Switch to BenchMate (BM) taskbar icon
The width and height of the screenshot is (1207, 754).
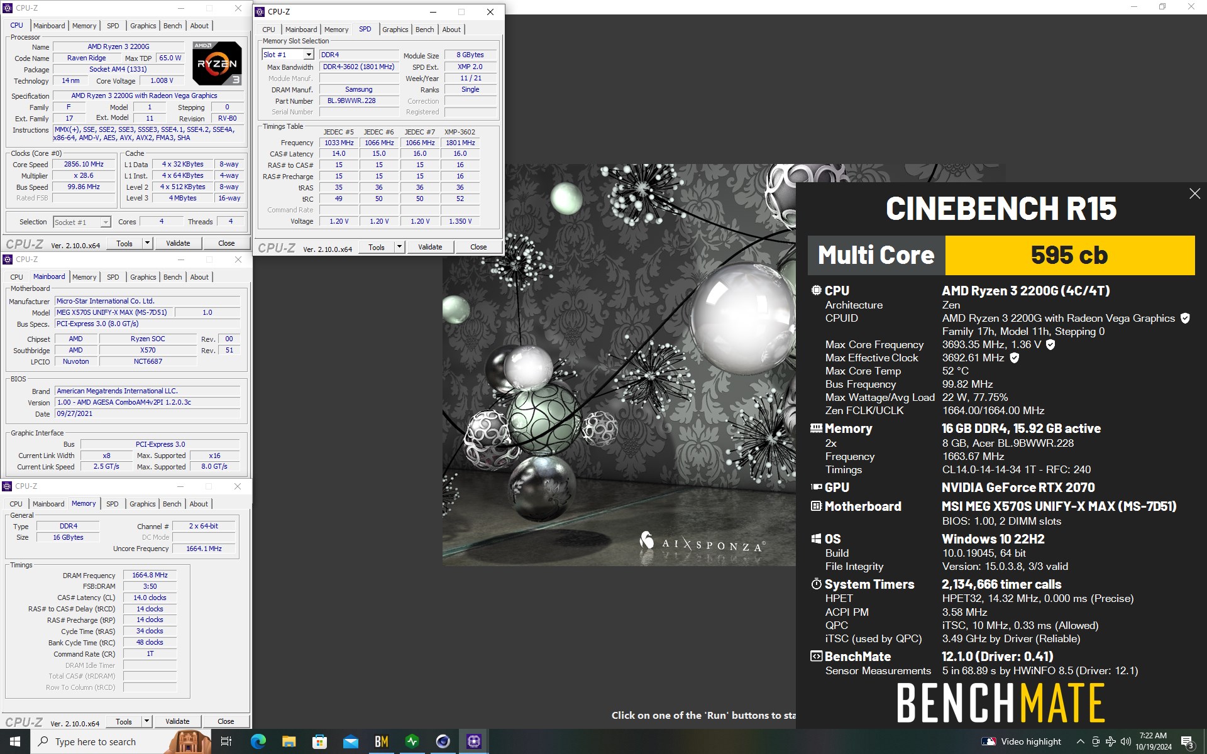381,741
